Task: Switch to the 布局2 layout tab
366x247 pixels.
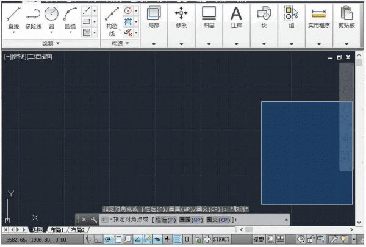Action: pos(77,230)
